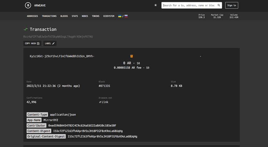Click the Contributor tag label
268x147 pixels.
point(37,126)
